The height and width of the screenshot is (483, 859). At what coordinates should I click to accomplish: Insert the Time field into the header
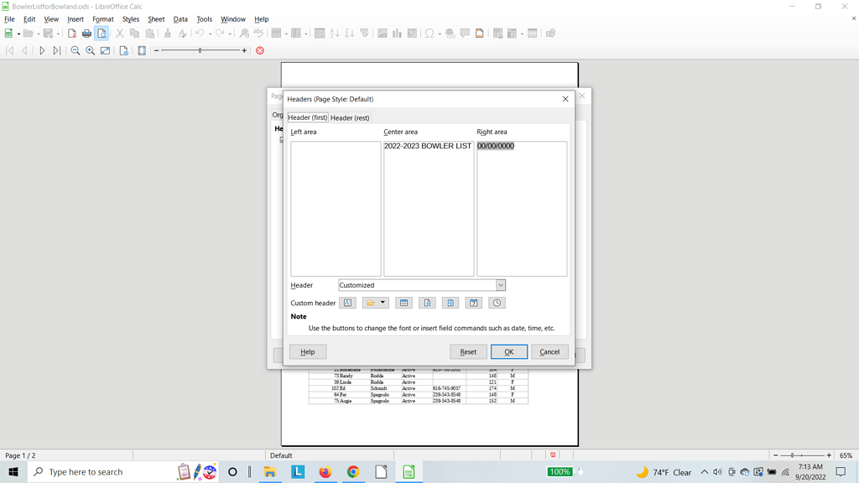pyautogui.click(x=496, y=303)
